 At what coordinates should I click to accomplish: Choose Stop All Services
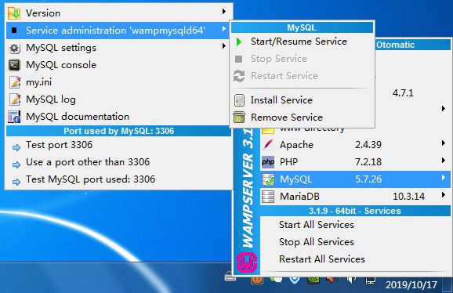[x=317, y=242]
